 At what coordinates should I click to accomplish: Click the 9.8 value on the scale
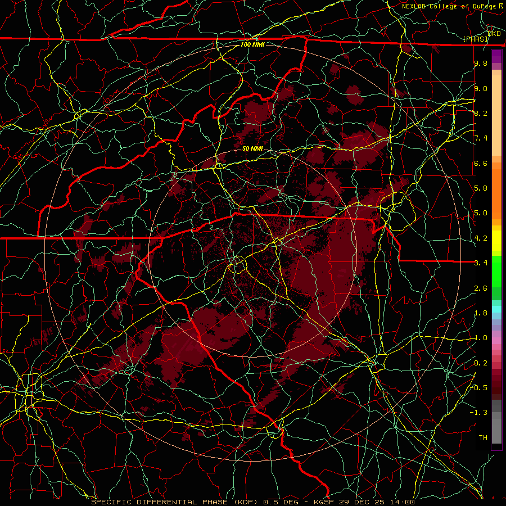[481, 63]
